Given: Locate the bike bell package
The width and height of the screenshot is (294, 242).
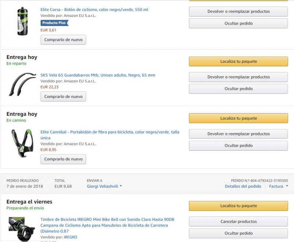Looking at the screenshot, I should pyautogui.click(x=239, y=206).
